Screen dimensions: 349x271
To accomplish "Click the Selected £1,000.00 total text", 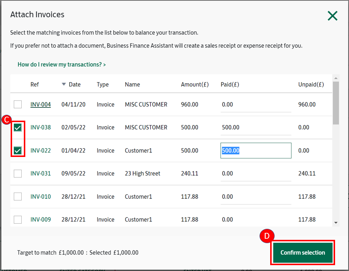I will click(x=114, y=253).
